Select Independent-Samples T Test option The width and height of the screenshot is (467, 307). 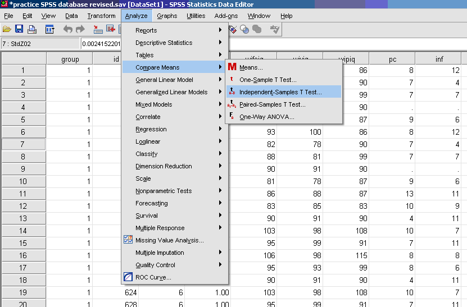click(280, 92)
